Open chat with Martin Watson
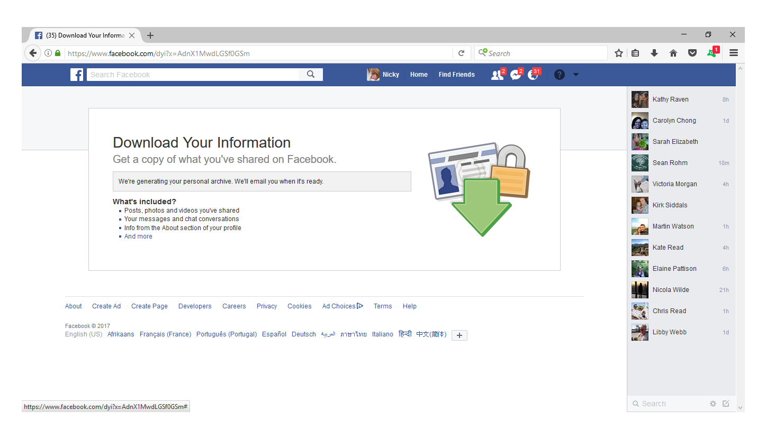The width and height of the screenshot is (766, 438). coord(681,226)
